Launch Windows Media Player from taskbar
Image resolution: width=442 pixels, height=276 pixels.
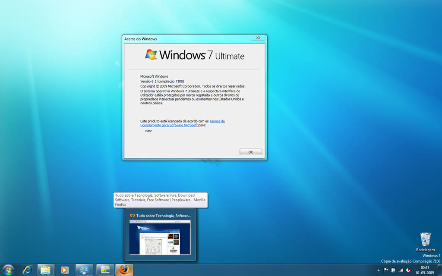65,270
